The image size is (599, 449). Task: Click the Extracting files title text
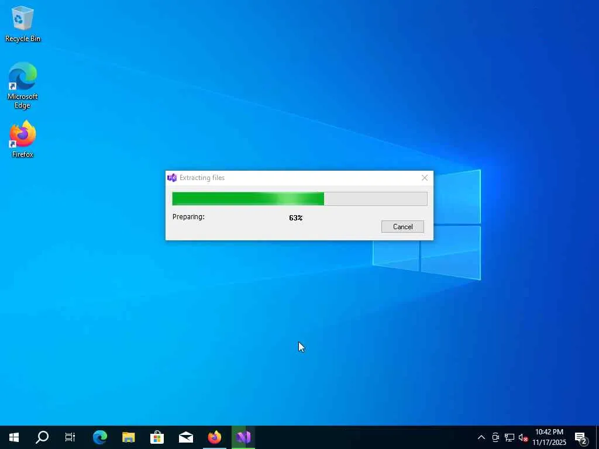click(x=202, y=178)
